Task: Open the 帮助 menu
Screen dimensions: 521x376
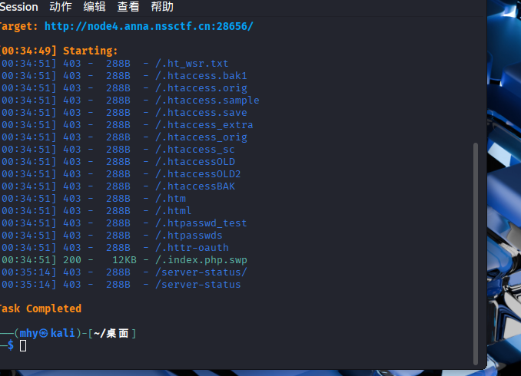Action: coord(162,7)
